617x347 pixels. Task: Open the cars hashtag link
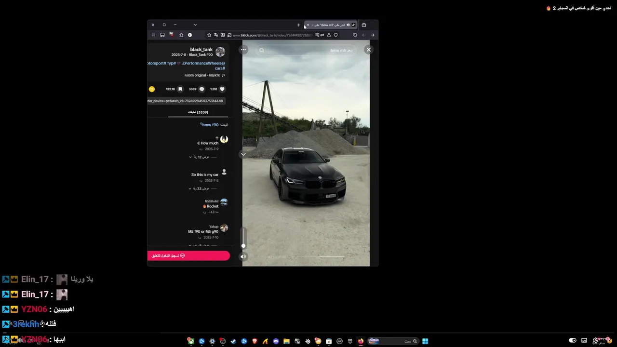tap(220, 68)
